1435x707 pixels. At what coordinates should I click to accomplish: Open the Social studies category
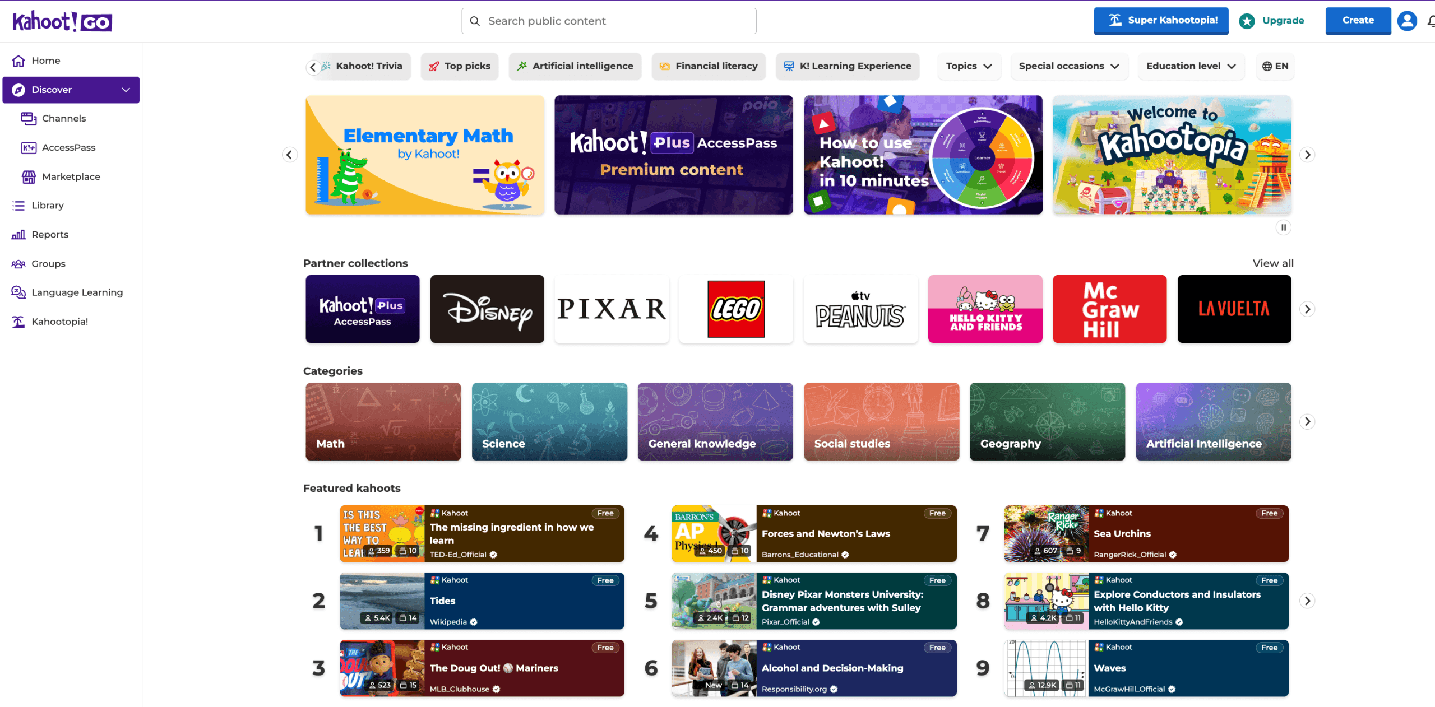coord(881,421)
